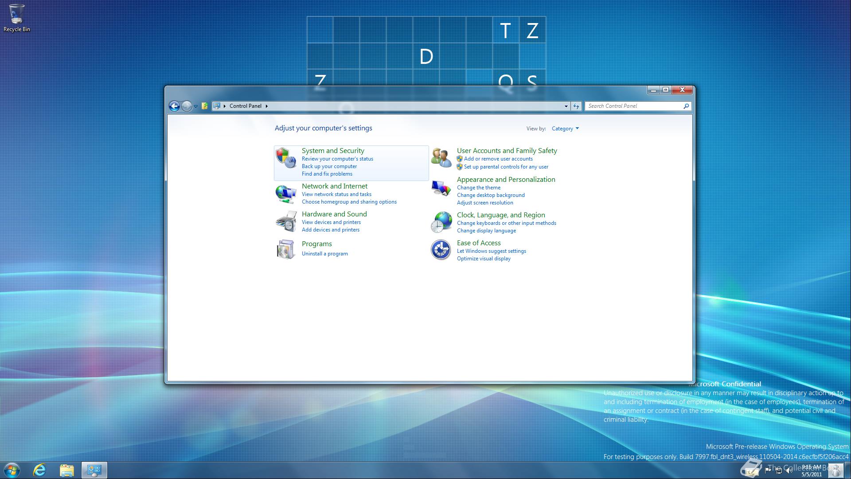851x479 pixels.
Task: Launch Internet Explorer from the taskbar
Action: pos(40,470)
